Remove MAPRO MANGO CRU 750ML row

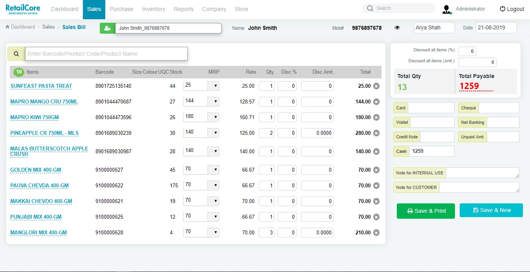point(376,102)
